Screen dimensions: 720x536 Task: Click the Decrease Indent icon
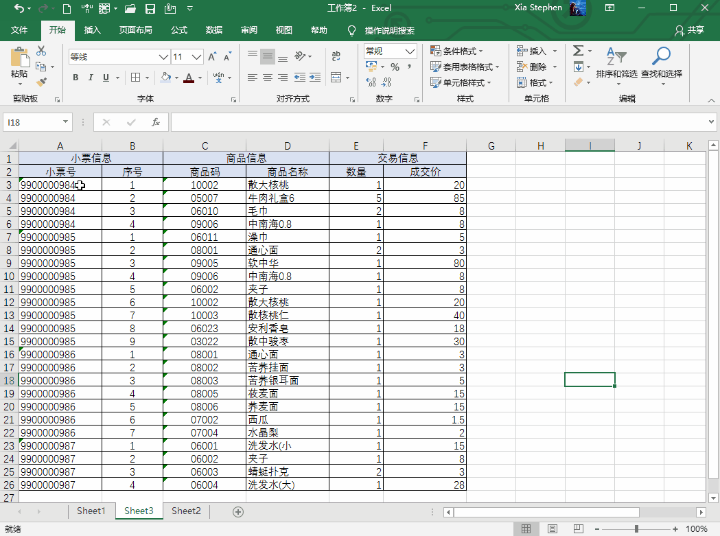pos(300,77)
